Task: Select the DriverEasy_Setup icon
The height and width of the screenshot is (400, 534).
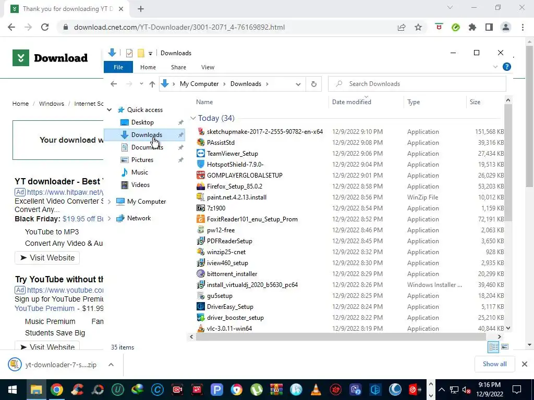Action: 201,306
